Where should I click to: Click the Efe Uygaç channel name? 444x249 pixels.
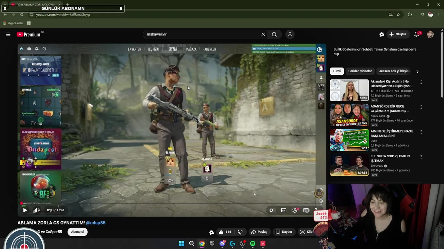tap(377, 166)
